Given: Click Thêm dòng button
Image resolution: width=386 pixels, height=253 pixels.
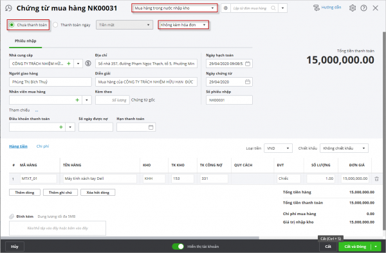Looking at the screenshot, I should click(x=24, y=193).
